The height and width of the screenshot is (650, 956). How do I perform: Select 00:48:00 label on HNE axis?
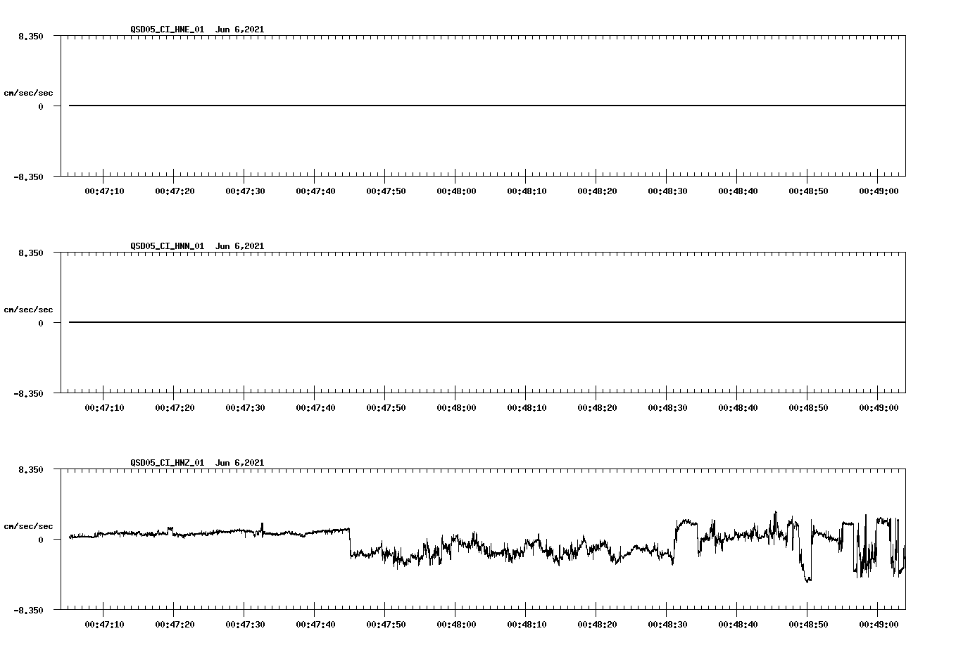coord(456,191)
